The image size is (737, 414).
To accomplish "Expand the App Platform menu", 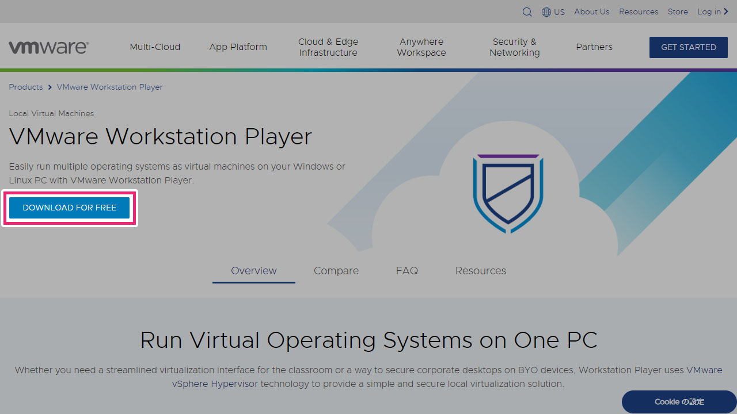I will pyautogui.click(x=238, y=47).
